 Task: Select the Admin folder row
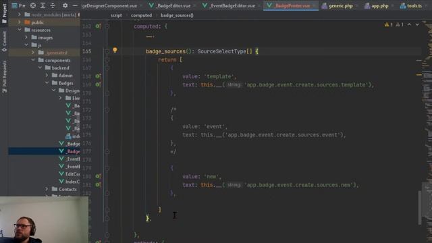pos(44,75)
